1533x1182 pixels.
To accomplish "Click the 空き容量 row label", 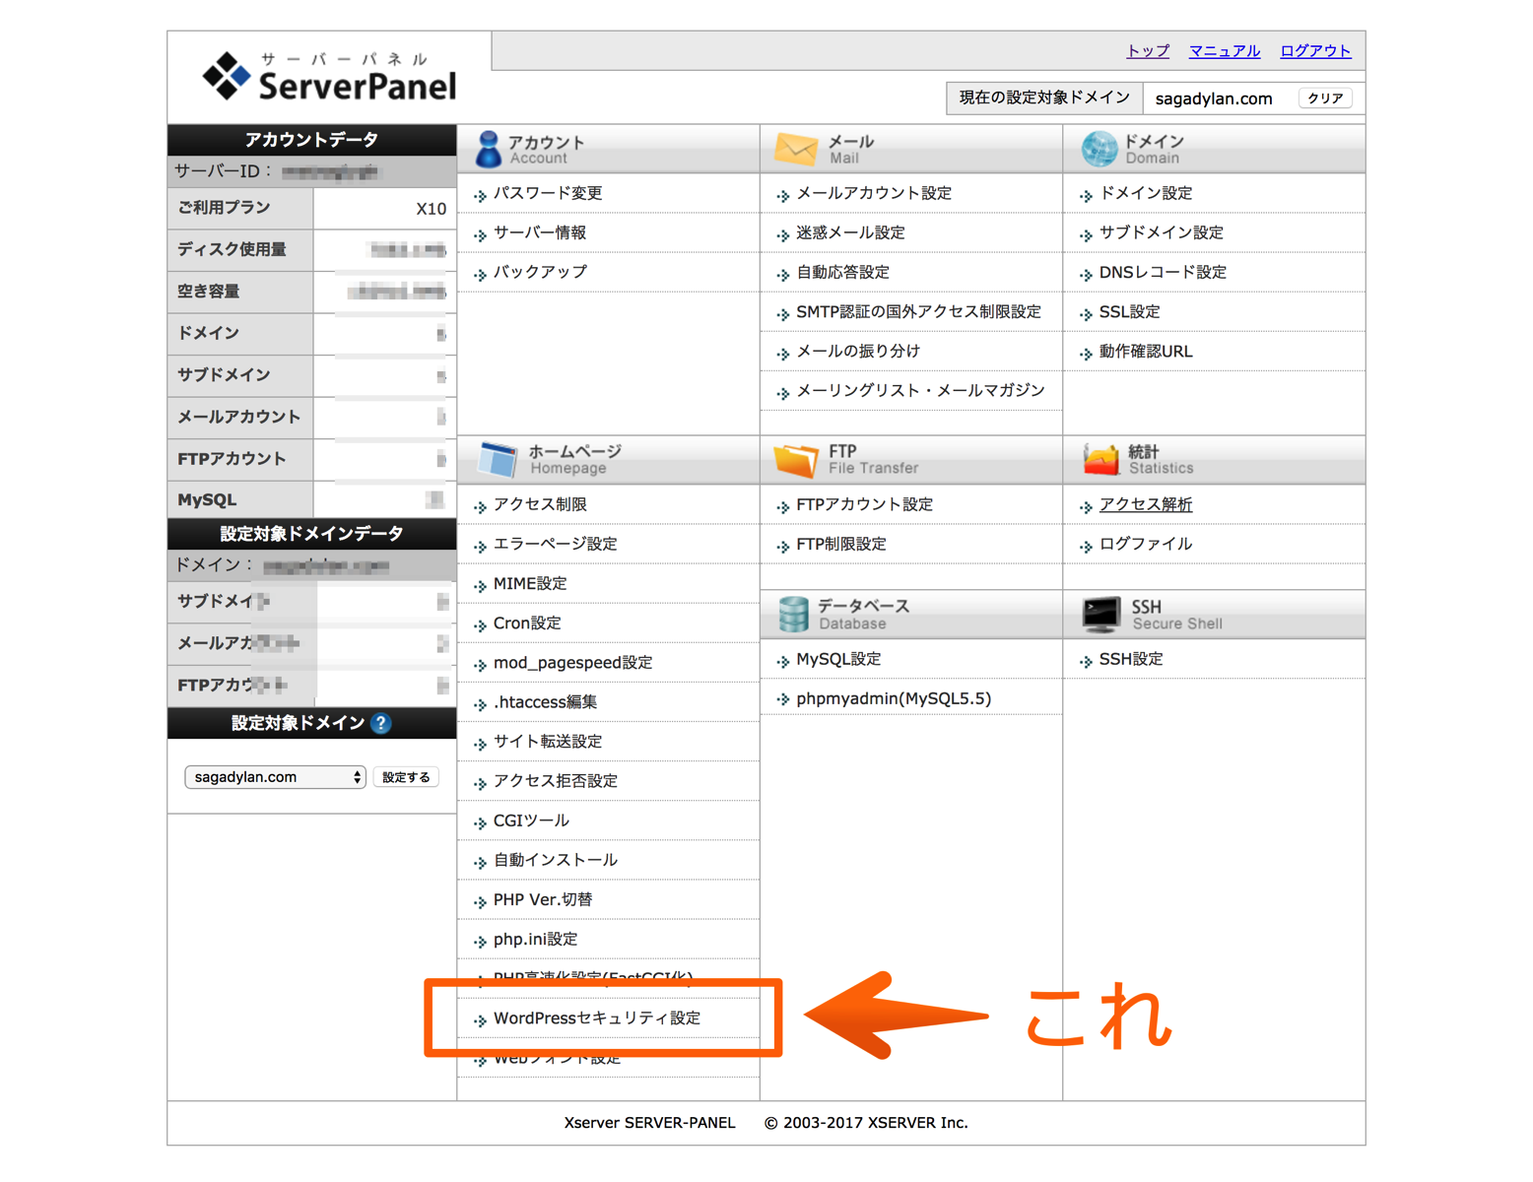I will coord(209,292).
